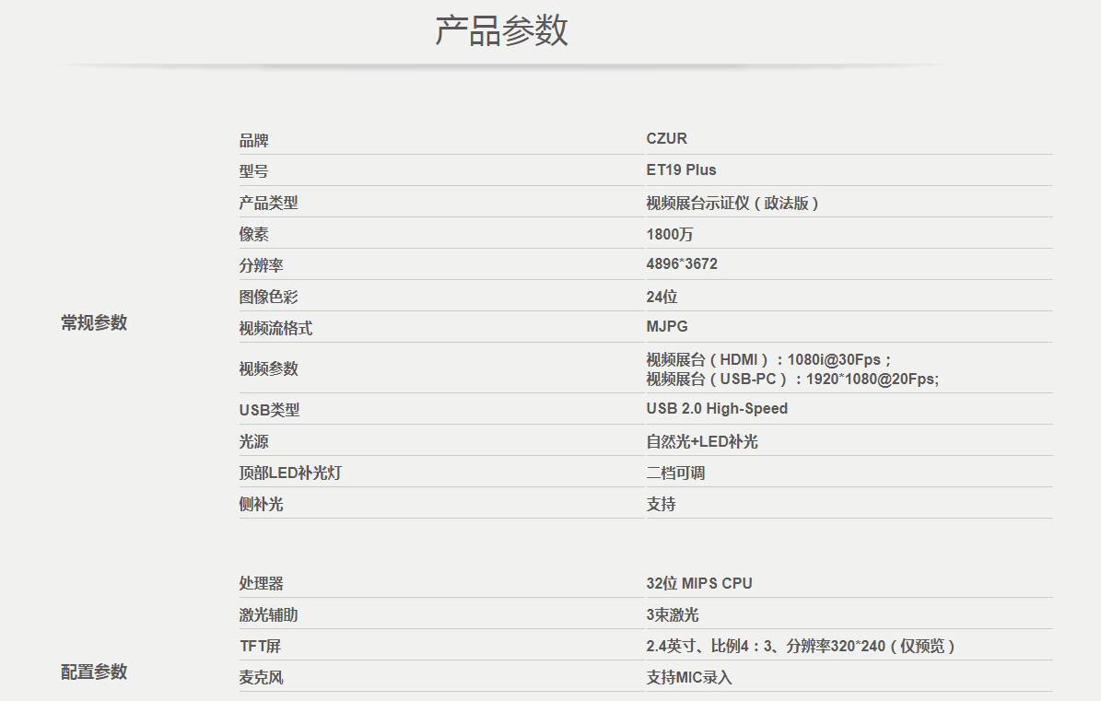
Task: Select the 二档可调 value
Action: tap(675, 473)
